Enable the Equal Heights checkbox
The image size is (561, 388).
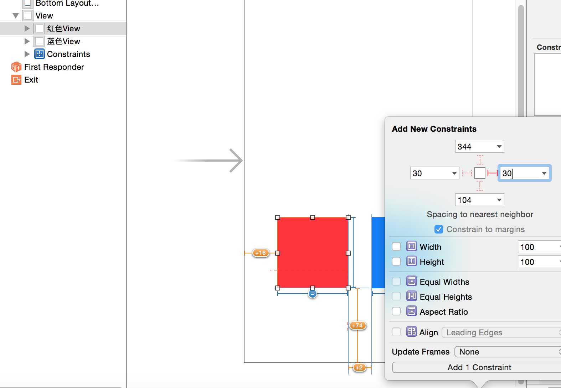click(396, 296)
